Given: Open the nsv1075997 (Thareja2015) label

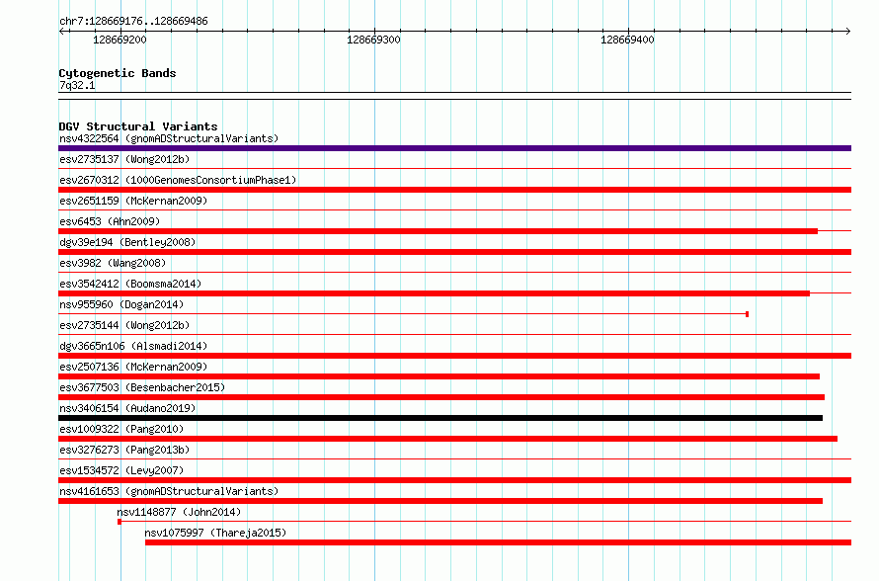Looking at the screenshot, I should (215, 533).
